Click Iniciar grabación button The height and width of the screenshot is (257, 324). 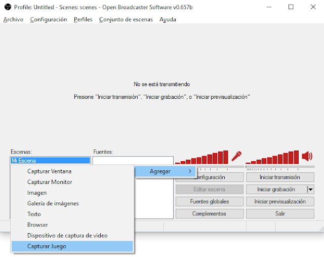[x=276, y=190]
